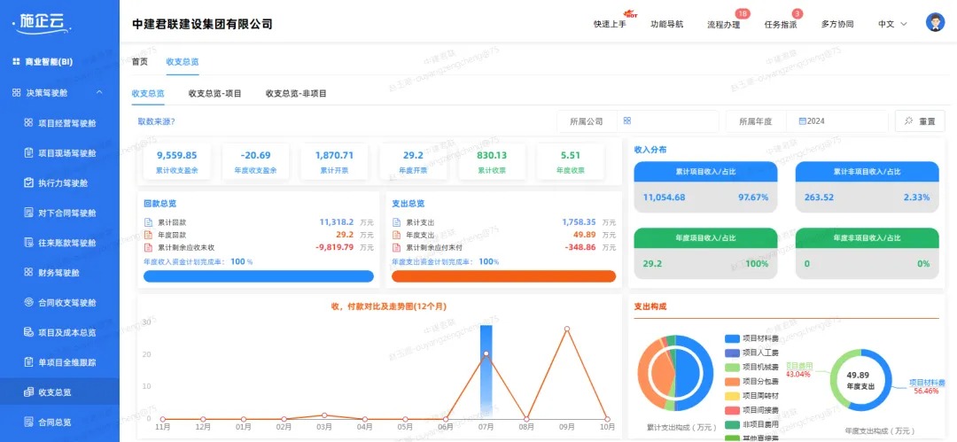Click the calendar icon beside 2024
957x442 pixels.
802,121
